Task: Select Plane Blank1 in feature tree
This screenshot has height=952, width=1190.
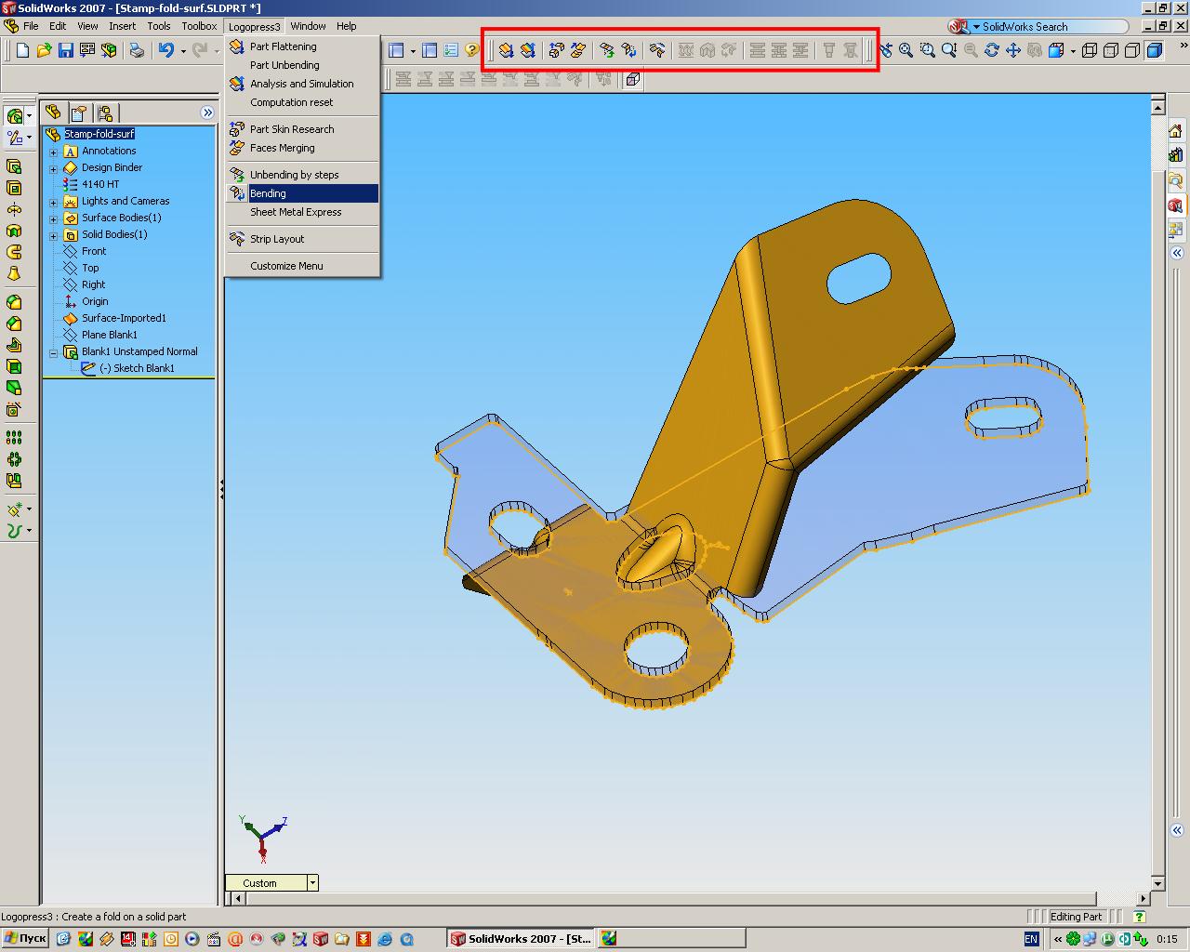Action: coord(109,335)
